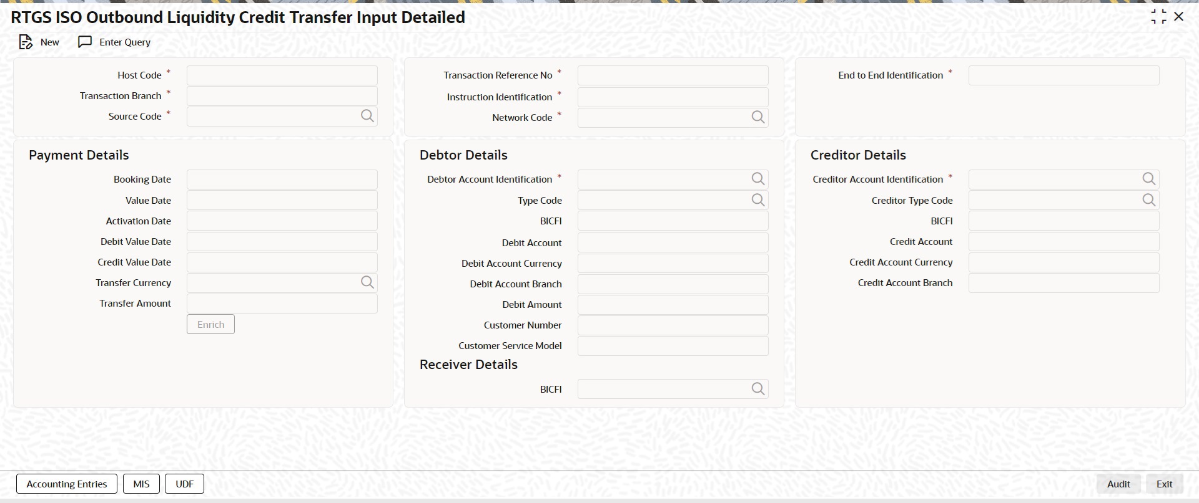Viewport: 1199px width, 503px height.
Task: Focus the Credit Account Branch field
Action: click(x=1064, y=283)
